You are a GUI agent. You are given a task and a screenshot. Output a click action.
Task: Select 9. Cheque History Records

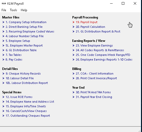[x=23, y=74]
